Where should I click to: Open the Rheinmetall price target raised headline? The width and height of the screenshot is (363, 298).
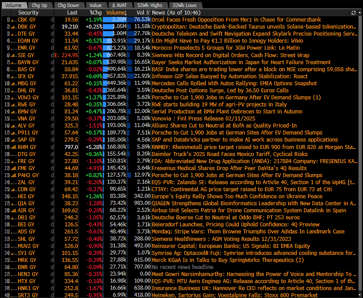(254, 147)
